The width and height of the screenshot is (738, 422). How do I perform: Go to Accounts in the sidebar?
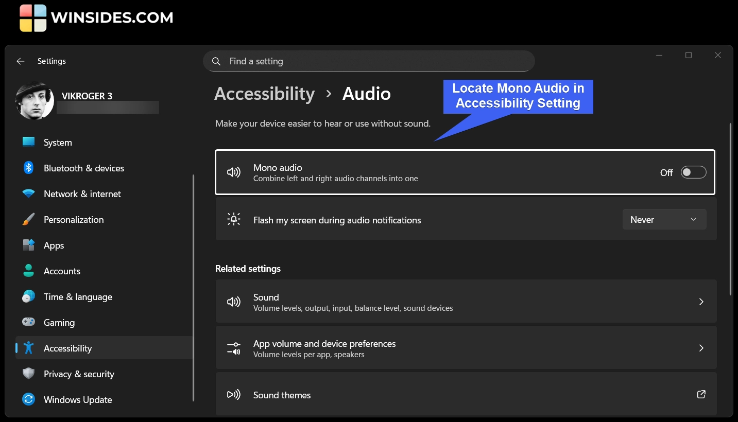click(x=62, y=271)
